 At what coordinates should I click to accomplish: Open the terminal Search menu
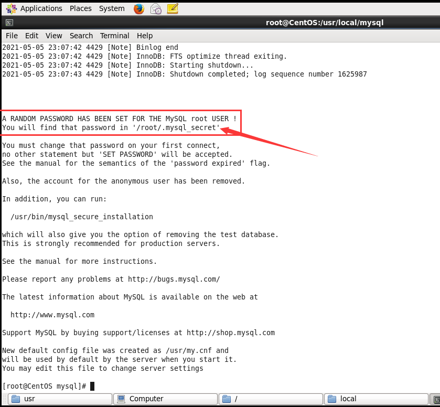81,36
